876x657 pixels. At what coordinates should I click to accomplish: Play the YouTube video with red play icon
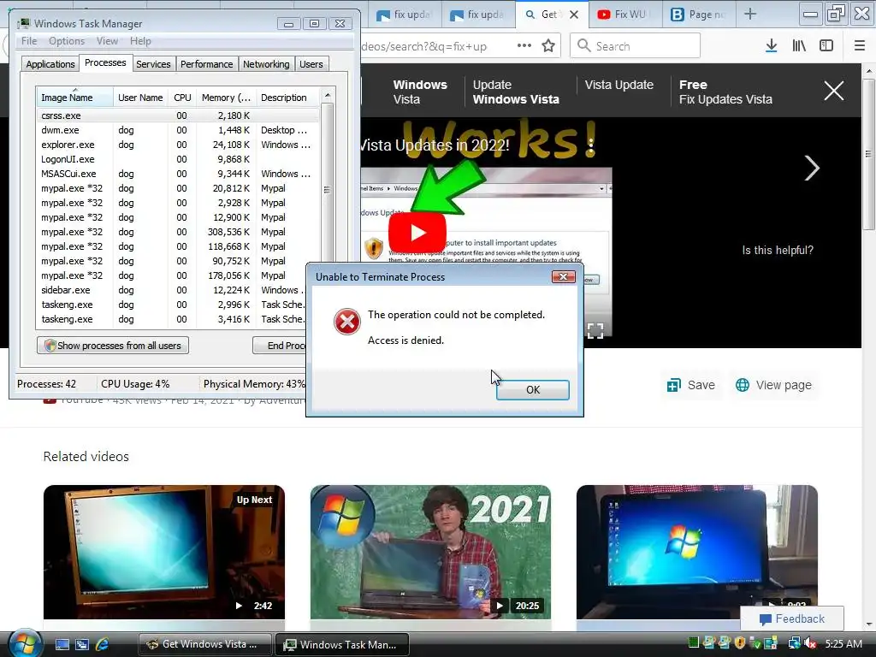point(417,233)
